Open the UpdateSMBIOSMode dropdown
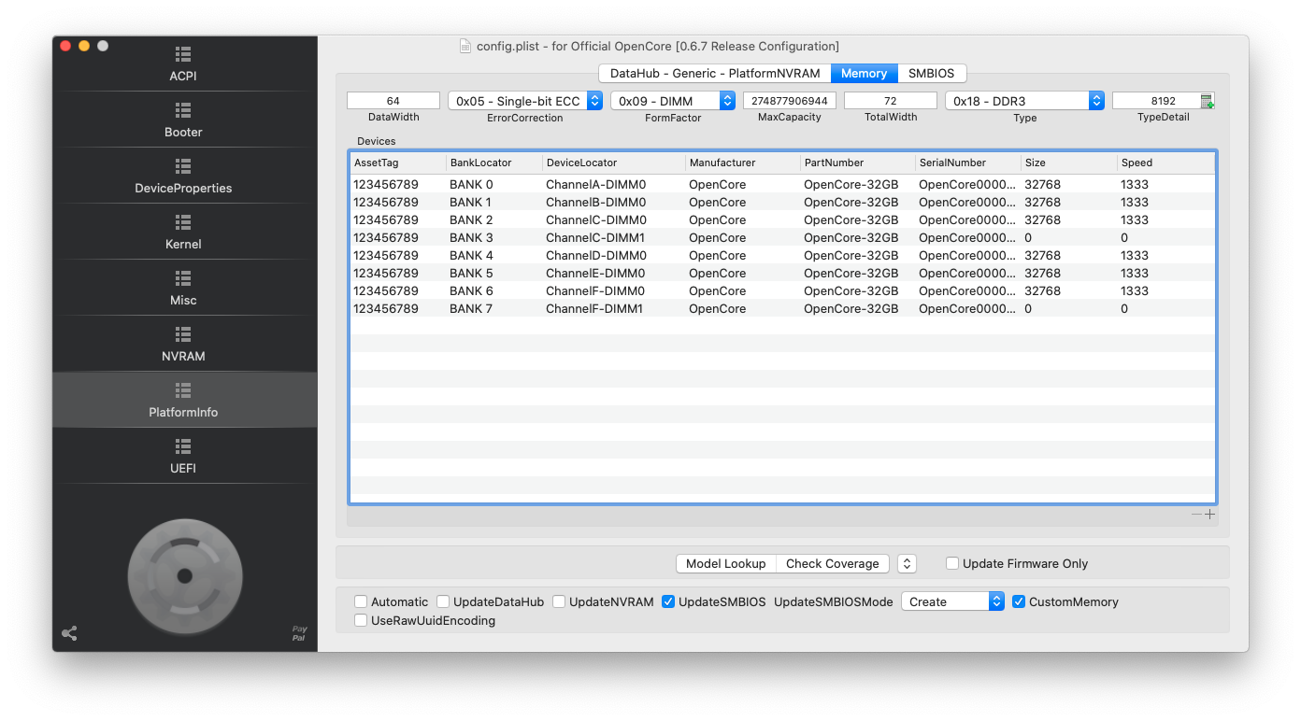 (952, 601)
